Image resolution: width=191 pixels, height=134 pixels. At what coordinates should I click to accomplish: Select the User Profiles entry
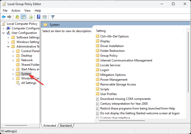coord(108,94)
